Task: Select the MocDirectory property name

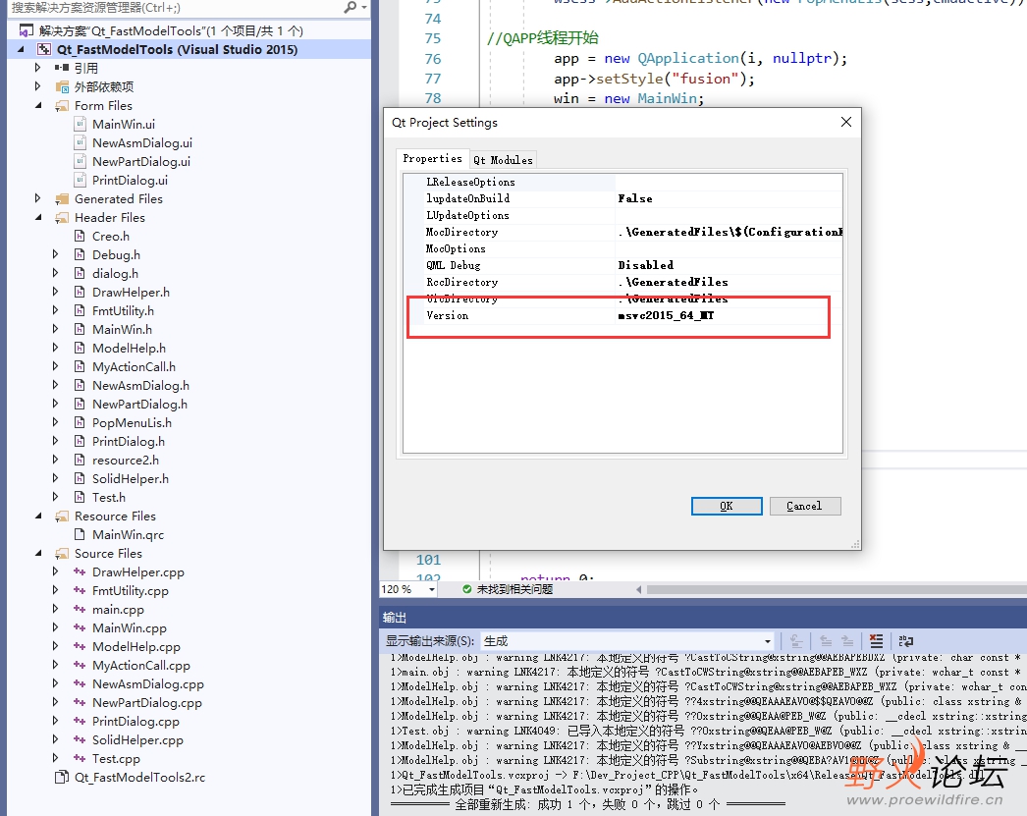Action: click(461, 232)
